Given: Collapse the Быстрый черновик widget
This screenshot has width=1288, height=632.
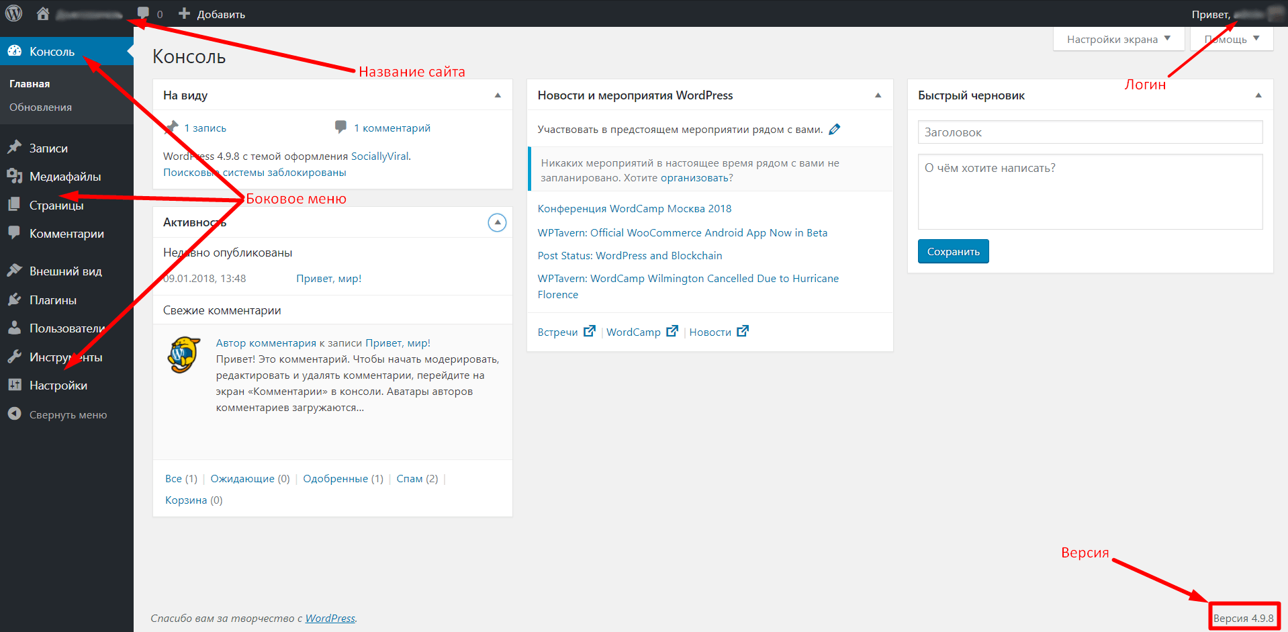Looking at the screenshot, I should [1258, 95].
